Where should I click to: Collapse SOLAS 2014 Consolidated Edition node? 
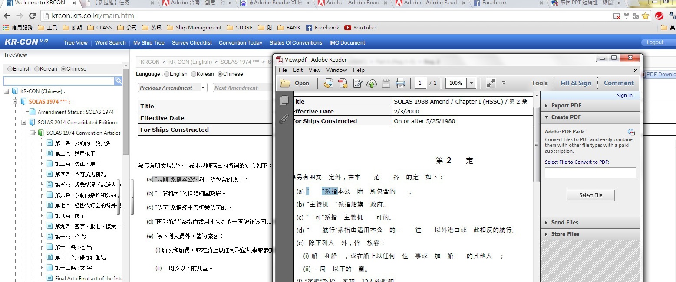pos(24,123)
